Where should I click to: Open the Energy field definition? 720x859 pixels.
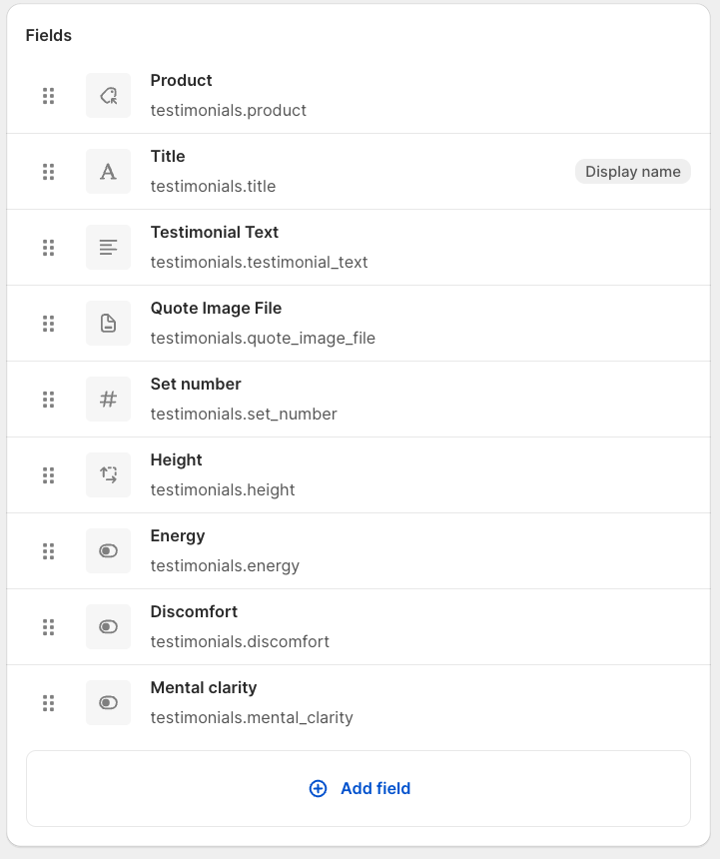coord(178,536)
